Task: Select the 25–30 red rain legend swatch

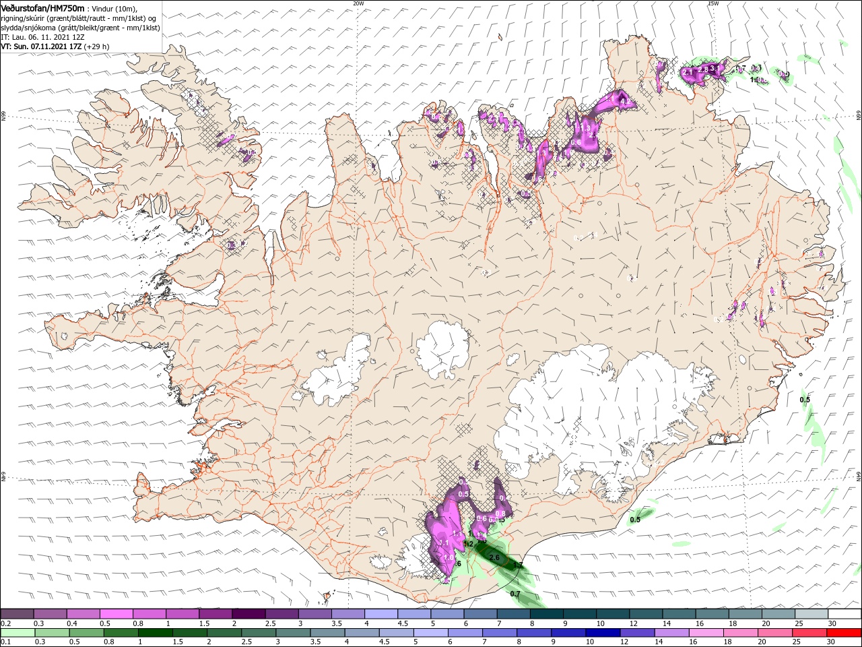Action: (809, 633)
